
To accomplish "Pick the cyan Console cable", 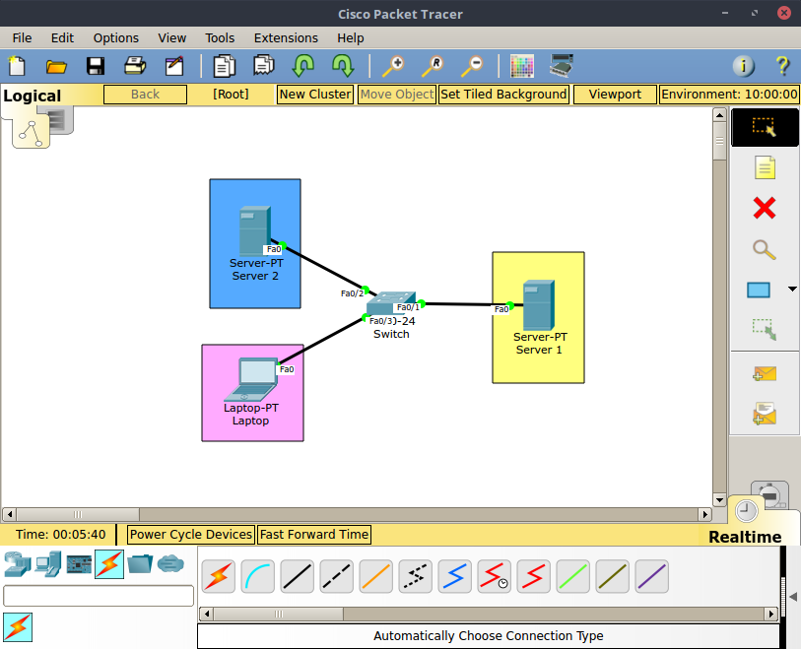I will pos(257,576).
